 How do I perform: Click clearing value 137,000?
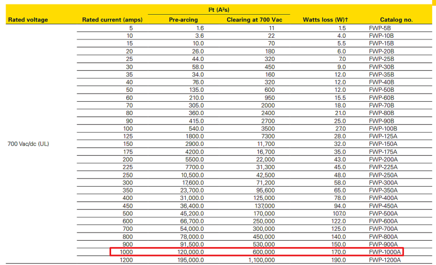[265, 206]
